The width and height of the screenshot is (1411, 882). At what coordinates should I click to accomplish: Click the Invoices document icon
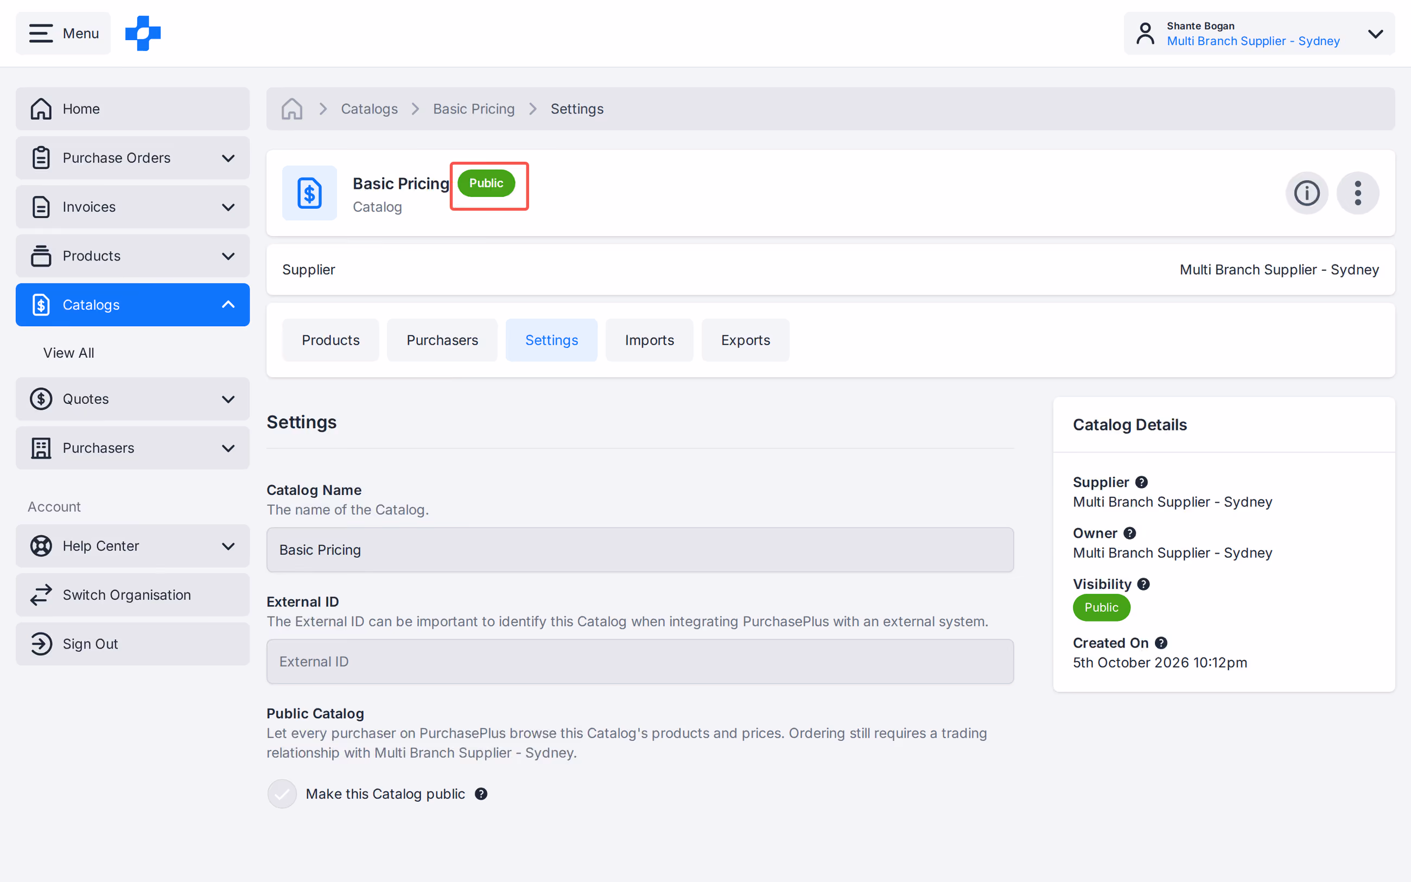pyautogui.click(x=41, y=206)
